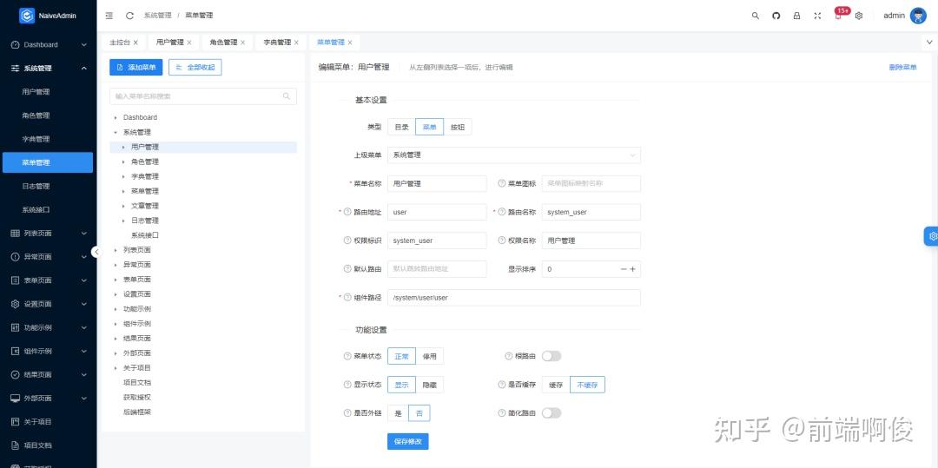The height and width of the screenshot is (468, 938).
Task: Open the GitHub icon link
Action: tap(776, 16)
